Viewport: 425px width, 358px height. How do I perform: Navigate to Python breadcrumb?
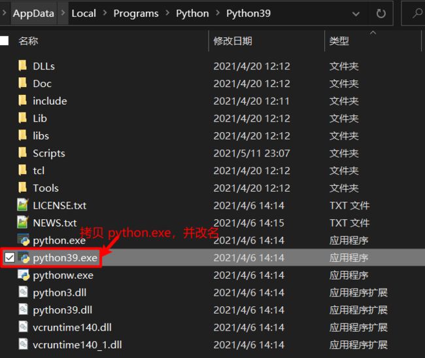(x=192, y=13)
